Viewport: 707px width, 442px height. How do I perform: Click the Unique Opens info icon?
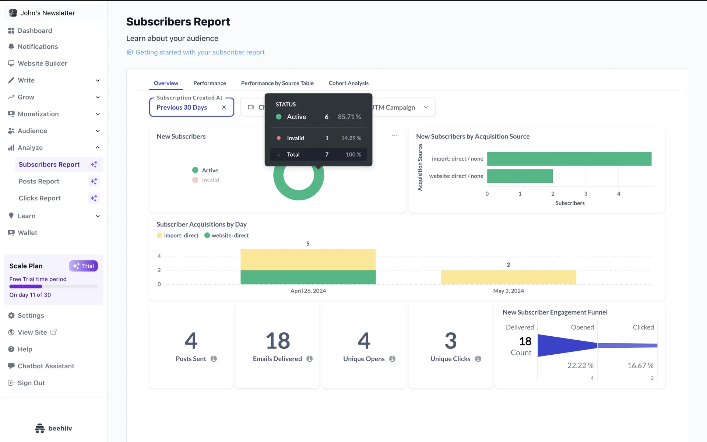pyautogui.click(x=392, y=359)
